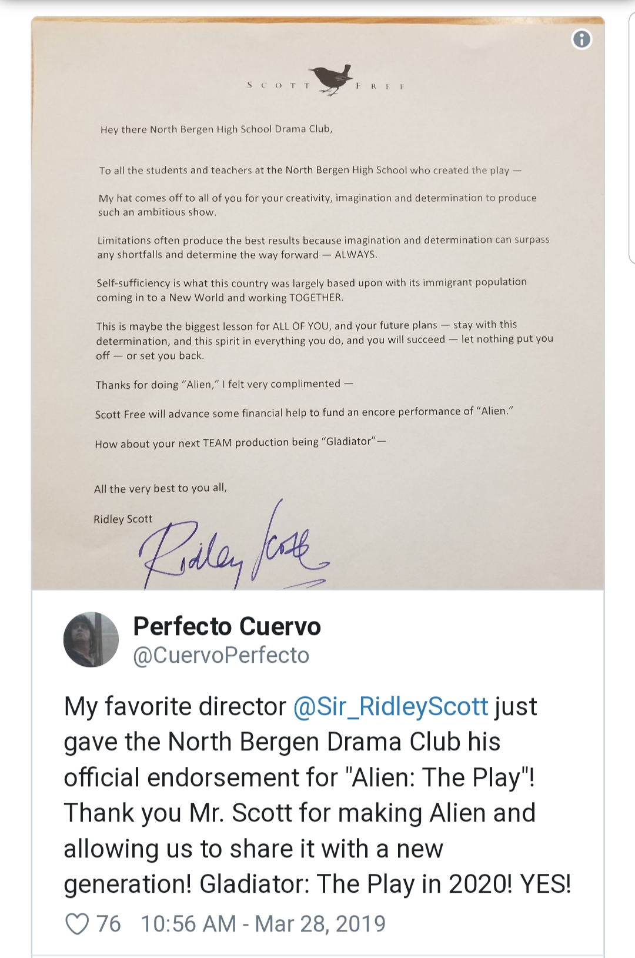Click the @CuervoPerfecto handle
Image resolution: width=635 pixels, height=958 pixels.
coord(221,655)
